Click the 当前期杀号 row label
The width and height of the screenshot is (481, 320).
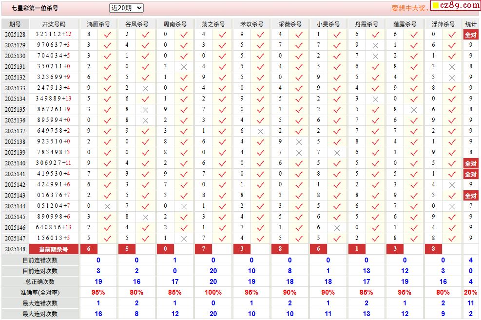coord(54,249)
